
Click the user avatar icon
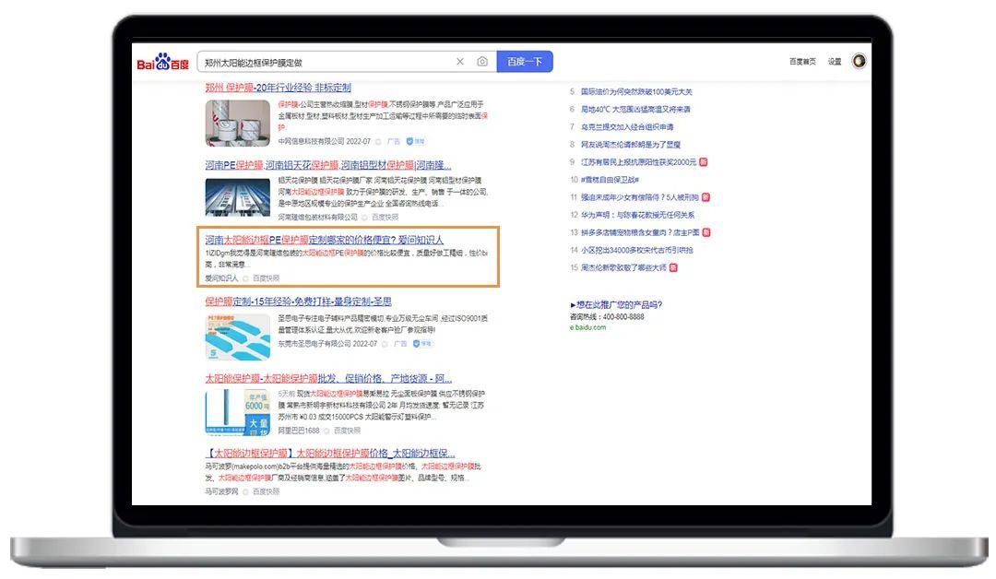(859, 62)
